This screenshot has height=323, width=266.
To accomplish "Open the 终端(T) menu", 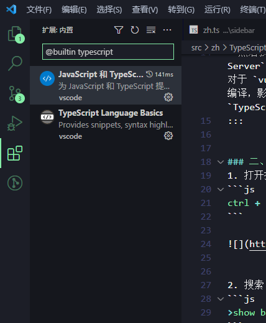I will tap(253, 9).
